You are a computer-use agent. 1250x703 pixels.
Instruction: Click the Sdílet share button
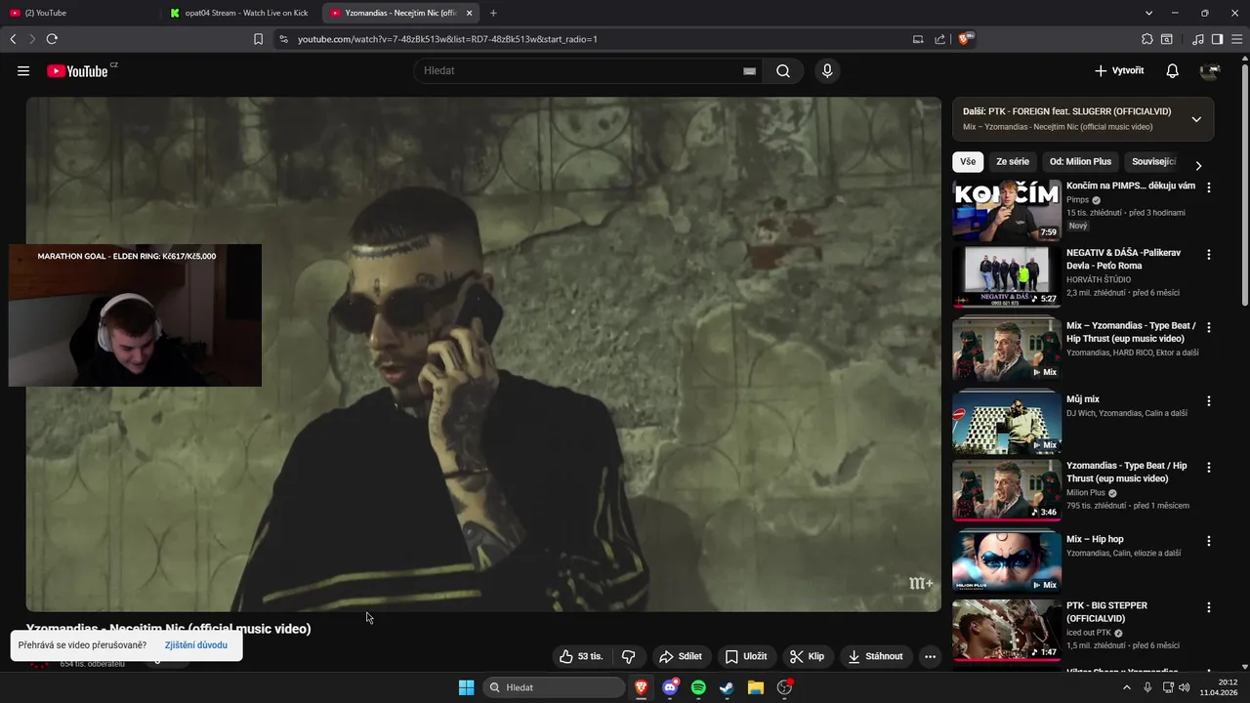point(681,656)
